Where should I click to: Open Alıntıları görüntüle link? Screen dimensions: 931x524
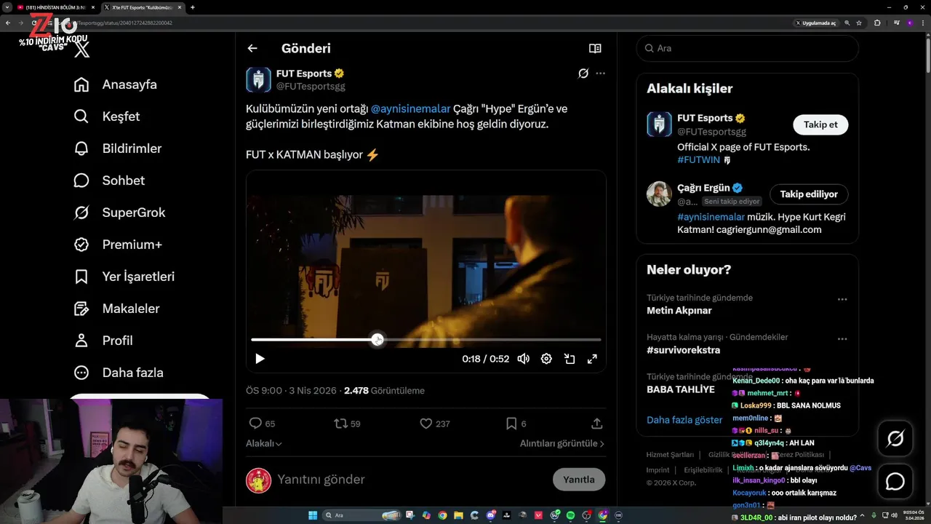point(562,443)
